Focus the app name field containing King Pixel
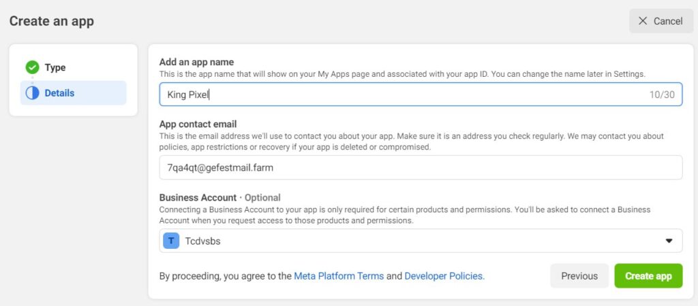The image size is (698, 306). [421, 94]
